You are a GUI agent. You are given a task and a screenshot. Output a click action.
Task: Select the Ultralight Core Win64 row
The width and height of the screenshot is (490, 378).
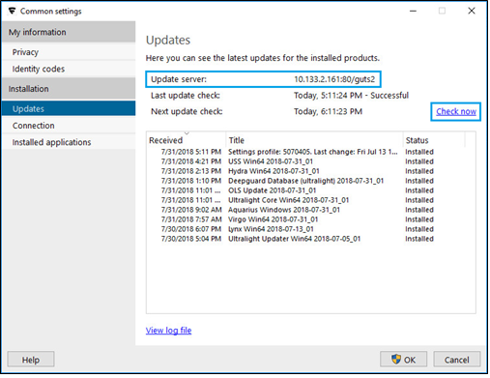311,200
